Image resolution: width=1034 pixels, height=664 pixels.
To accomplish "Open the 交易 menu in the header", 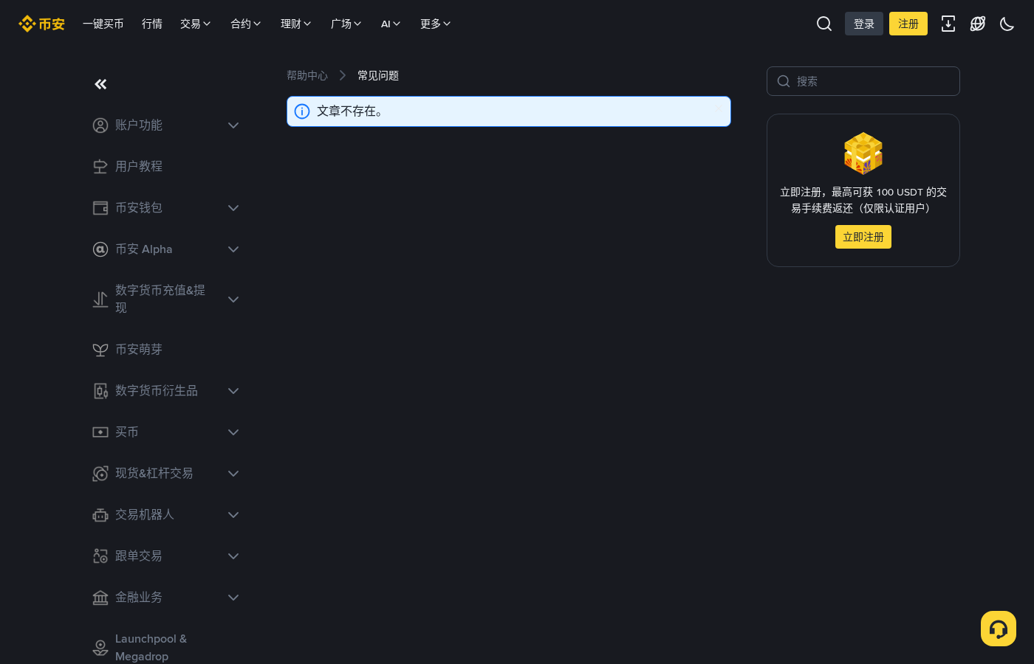I will (x=196, y=24).
